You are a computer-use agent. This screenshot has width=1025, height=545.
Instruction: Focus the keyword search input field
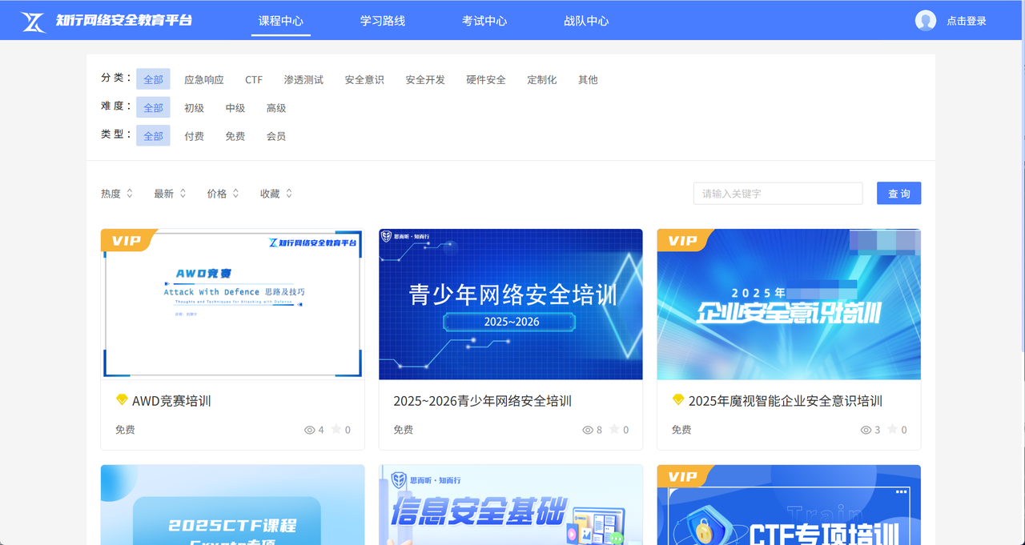click(778, 194)
